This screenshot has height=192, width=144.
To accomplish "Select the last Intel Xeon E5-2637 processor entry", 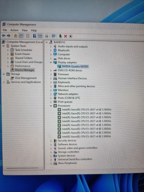I will coord(86,136).
